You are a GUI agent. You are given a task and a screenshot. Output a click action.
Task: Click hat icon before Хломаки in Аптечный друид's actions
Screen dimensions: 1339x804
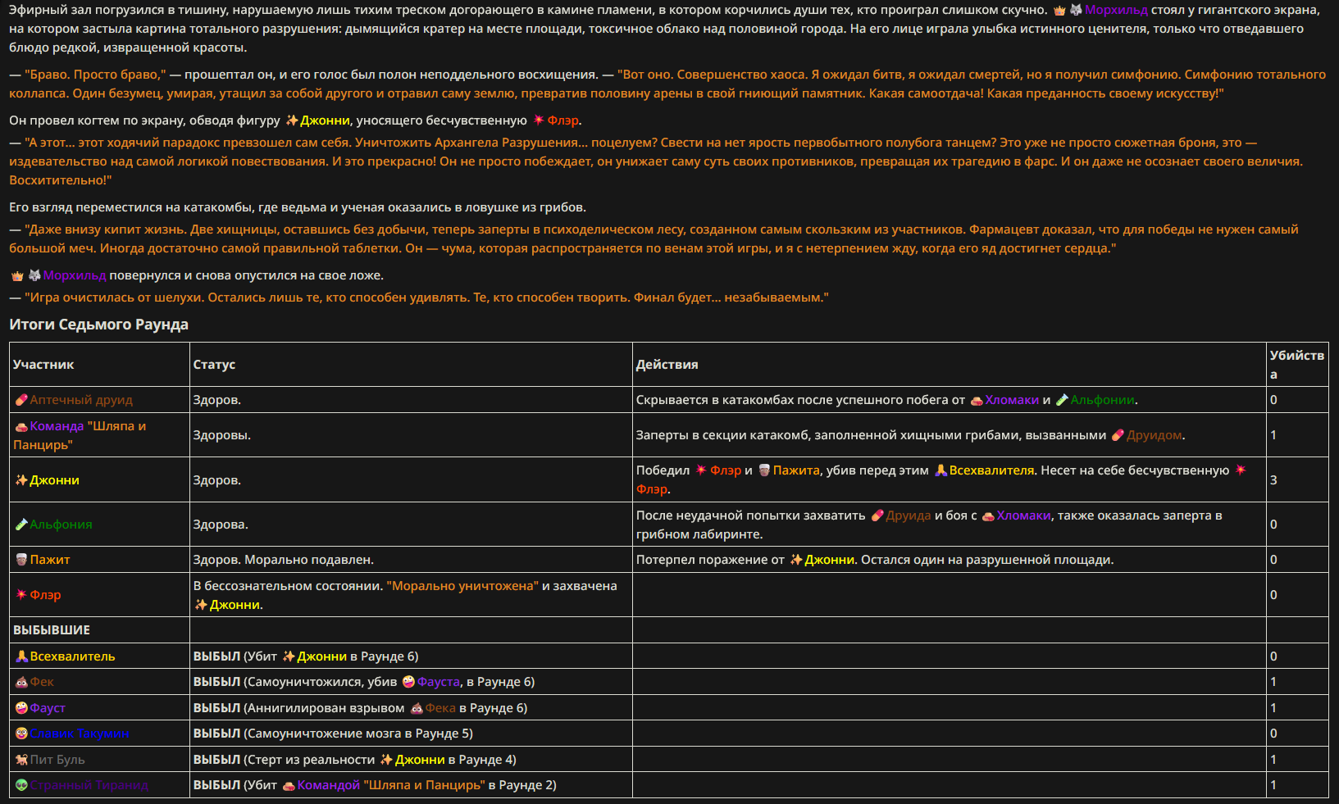977,400
